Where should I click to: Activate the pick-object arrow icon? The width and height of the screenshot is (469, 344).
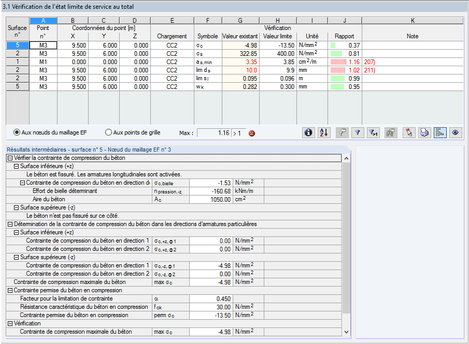408,132
